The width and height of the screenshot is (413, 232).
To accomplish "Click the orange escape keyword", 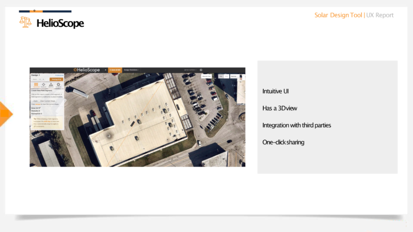I will click(x=38, y=105).
